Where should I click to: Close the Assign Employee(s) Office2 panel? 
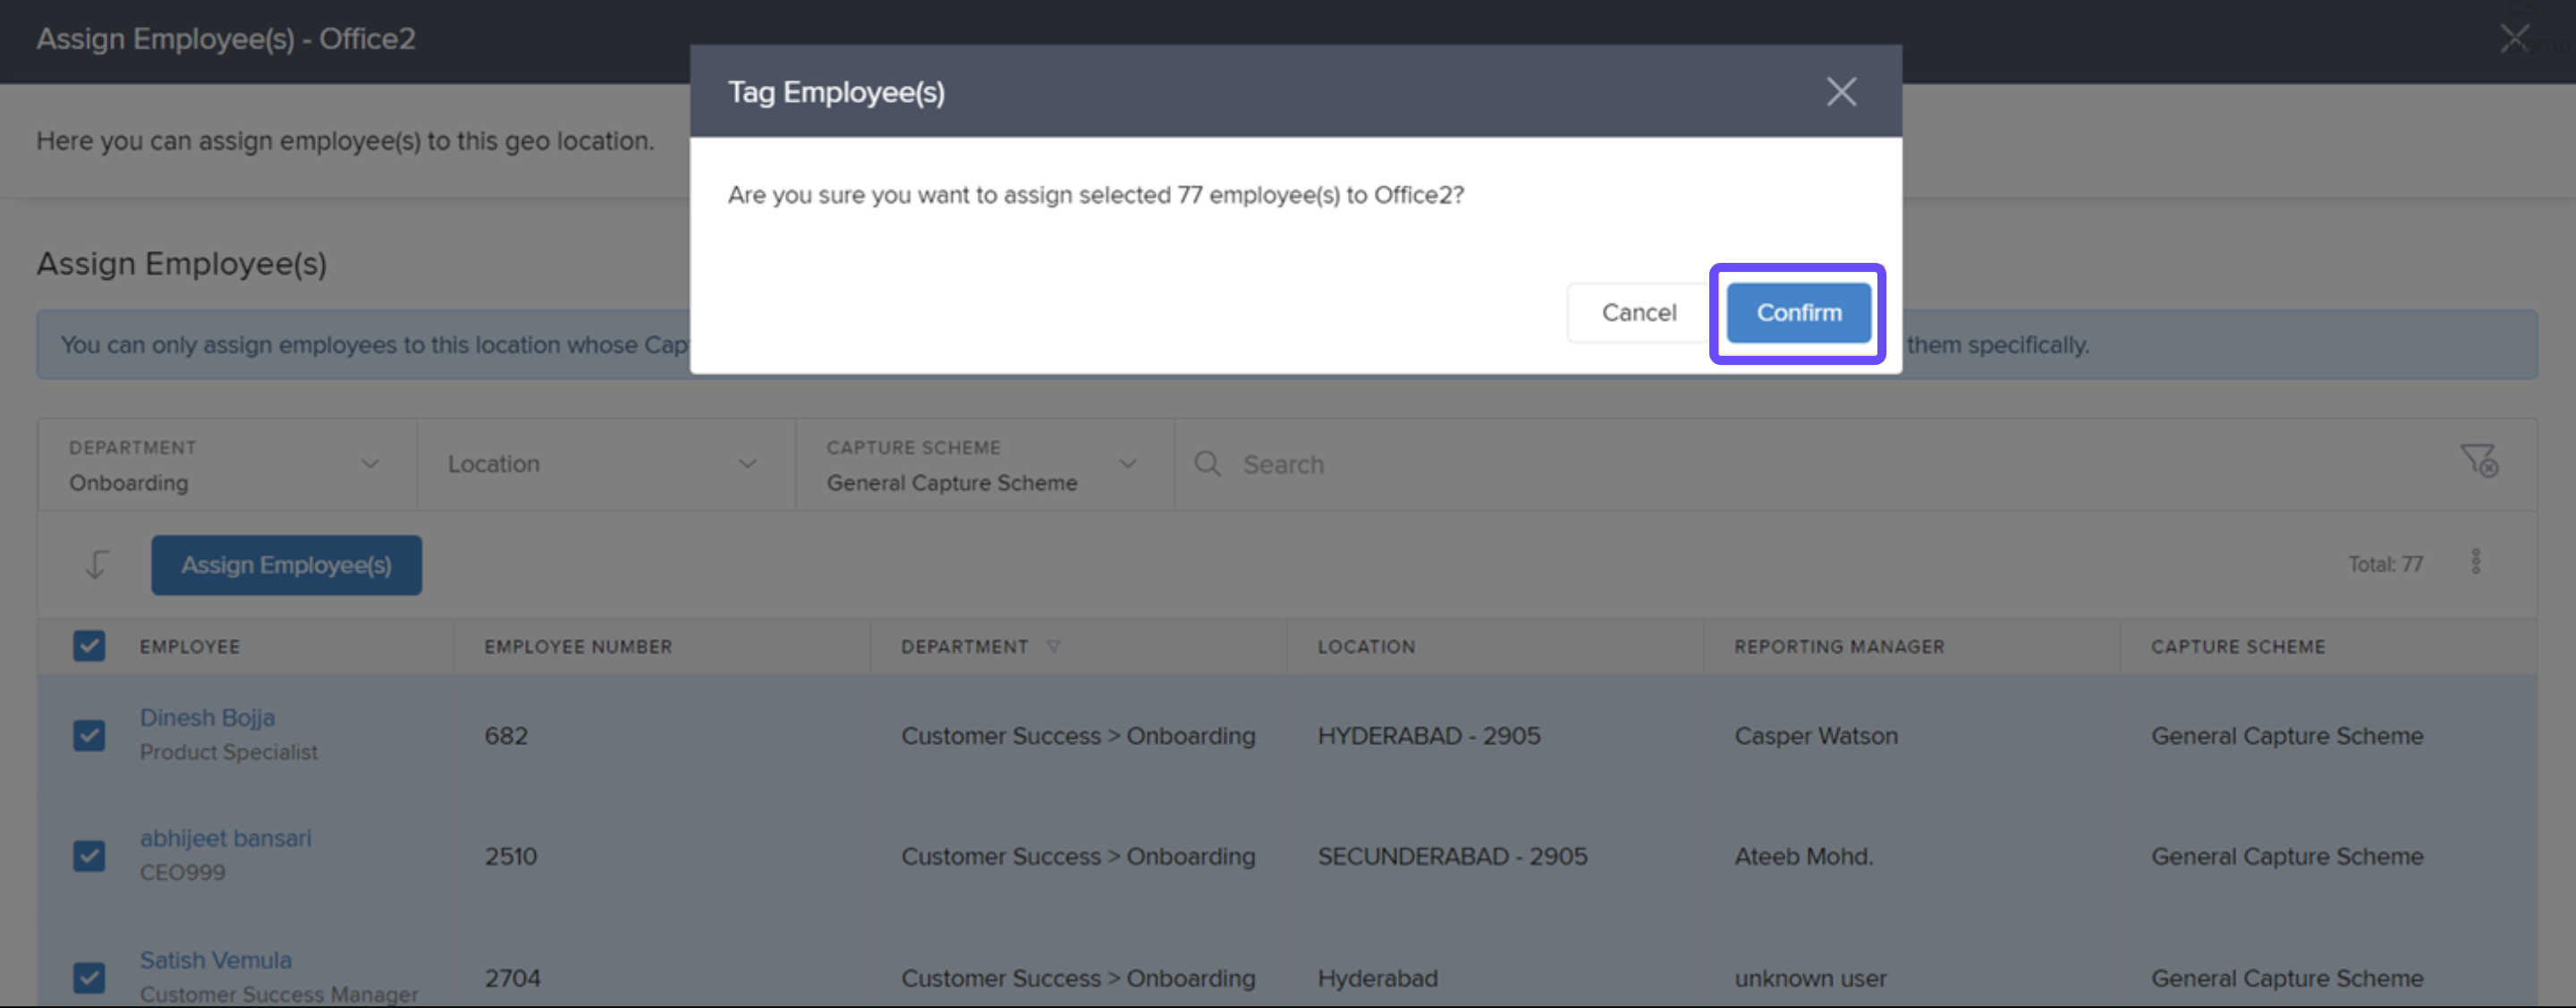[x=2513, y=39]
